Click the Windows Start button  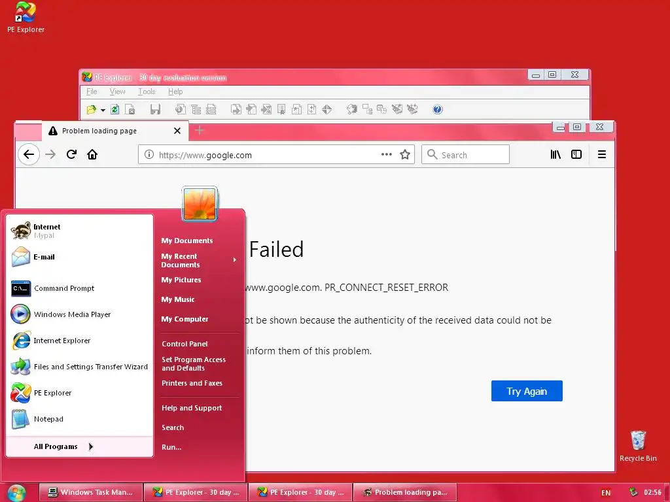tap(16, 493)
